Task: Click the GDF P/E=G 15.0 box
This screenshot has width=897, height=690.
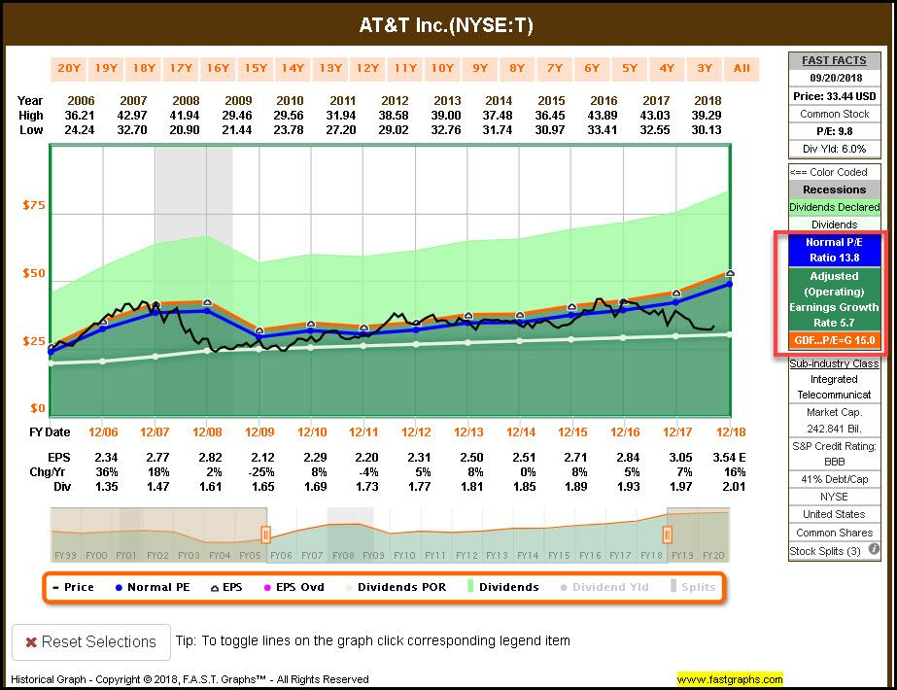Action: [834, 341]
